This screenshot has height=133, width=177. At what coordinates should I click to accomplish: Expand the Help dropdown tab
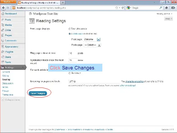pyautogui.click(x=168, y=19)
